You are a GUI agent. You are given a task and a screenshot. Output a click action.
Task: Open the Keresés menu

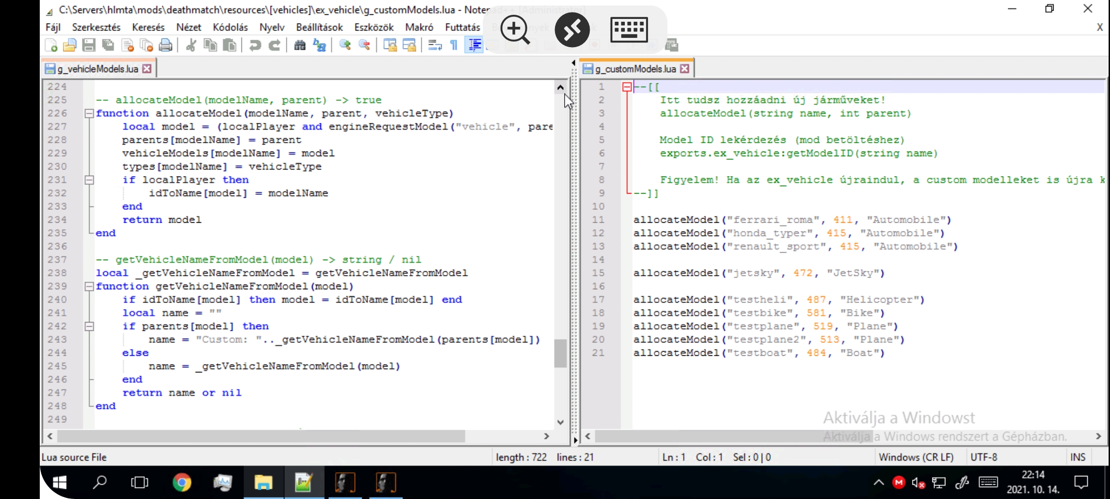click(148, 27)
